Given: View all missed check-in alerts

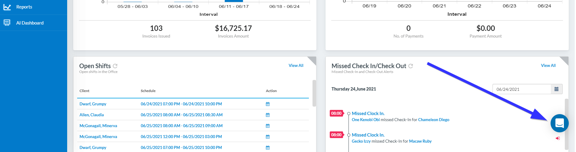Looking at the screenshot, I should click(x=548, y=65).
